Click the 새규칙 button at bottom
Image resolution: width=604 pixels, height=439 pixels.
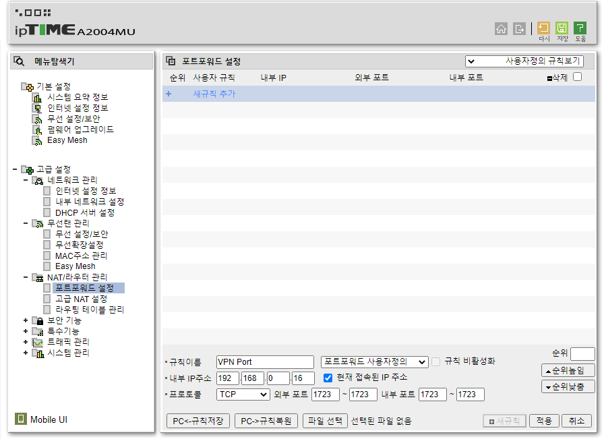pyautogui.click(x=504, y=421)
